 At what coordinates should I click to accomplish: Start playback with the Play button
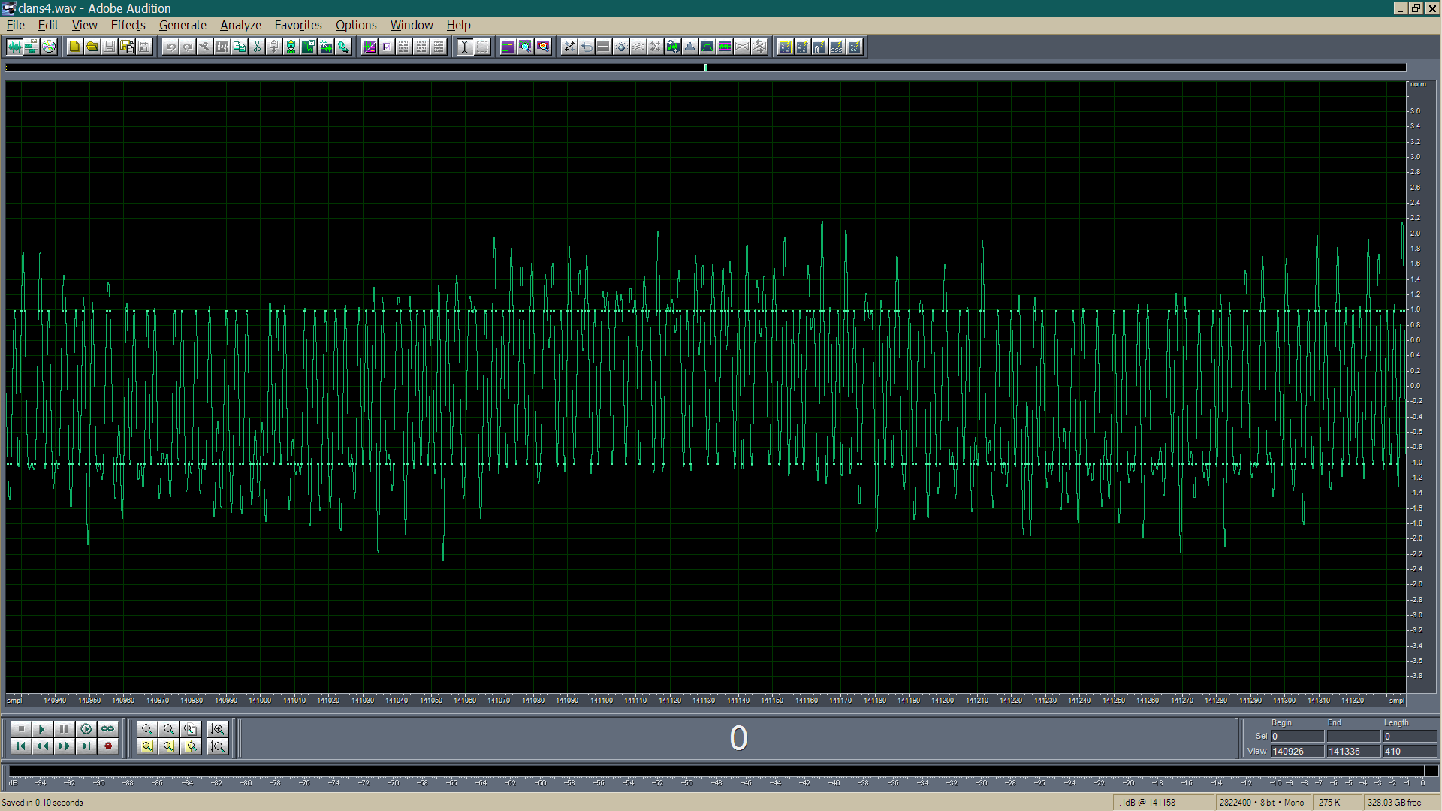point(42,728)
